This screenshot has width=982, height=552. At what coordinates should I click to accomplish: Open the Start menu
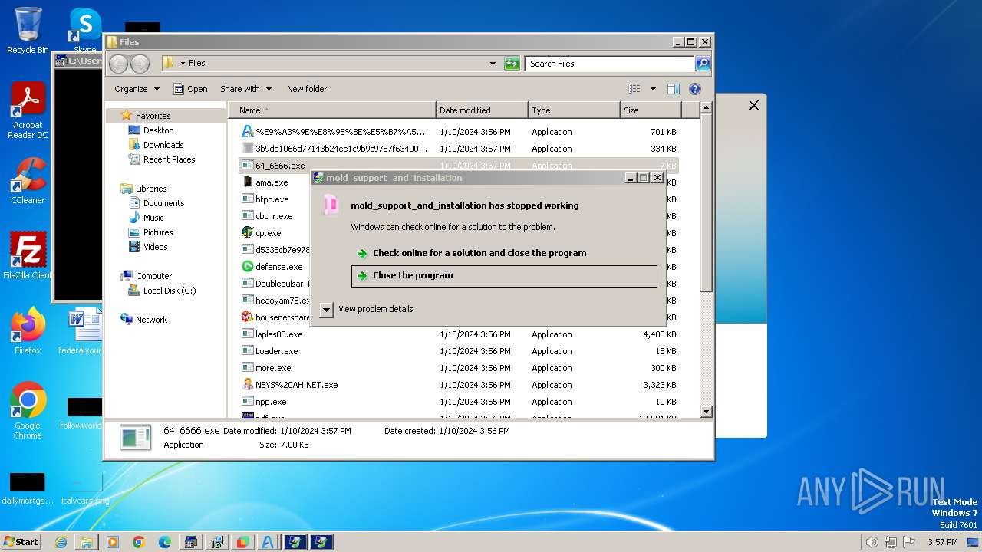click(x=21, y=542)
